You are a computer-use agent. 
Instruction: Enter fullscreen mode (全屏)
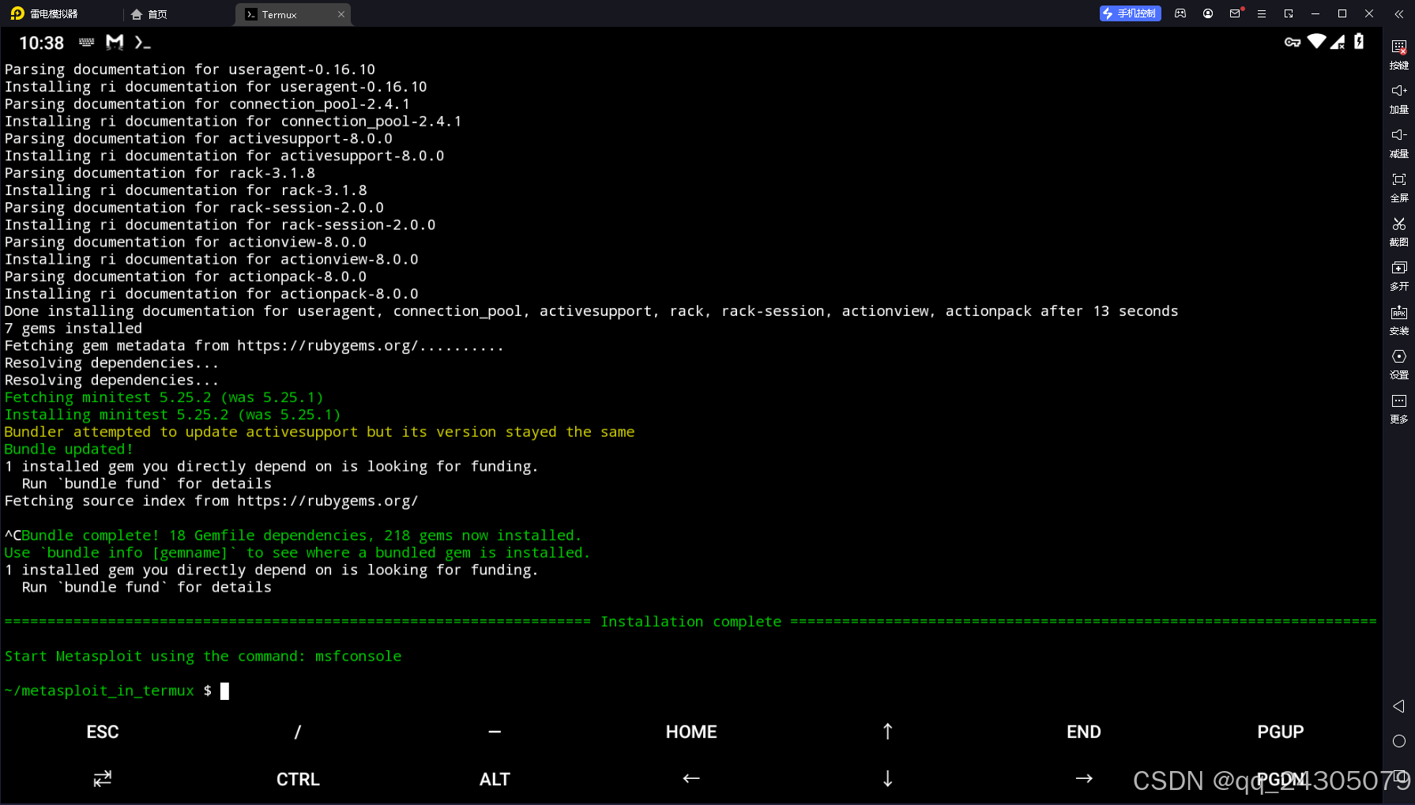[1398, 187]
